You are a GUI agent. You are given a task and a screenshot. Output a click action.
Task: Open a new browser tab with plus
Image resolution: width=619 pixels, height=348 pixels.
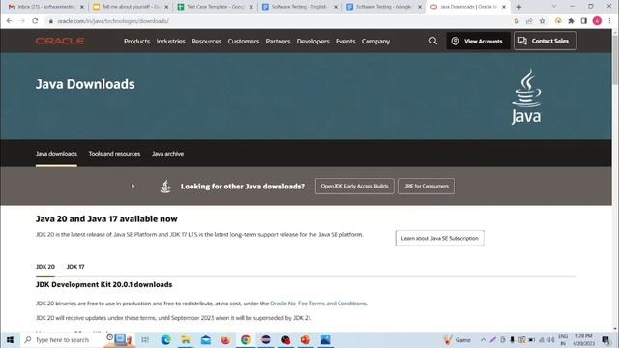[x=518, y=7]
